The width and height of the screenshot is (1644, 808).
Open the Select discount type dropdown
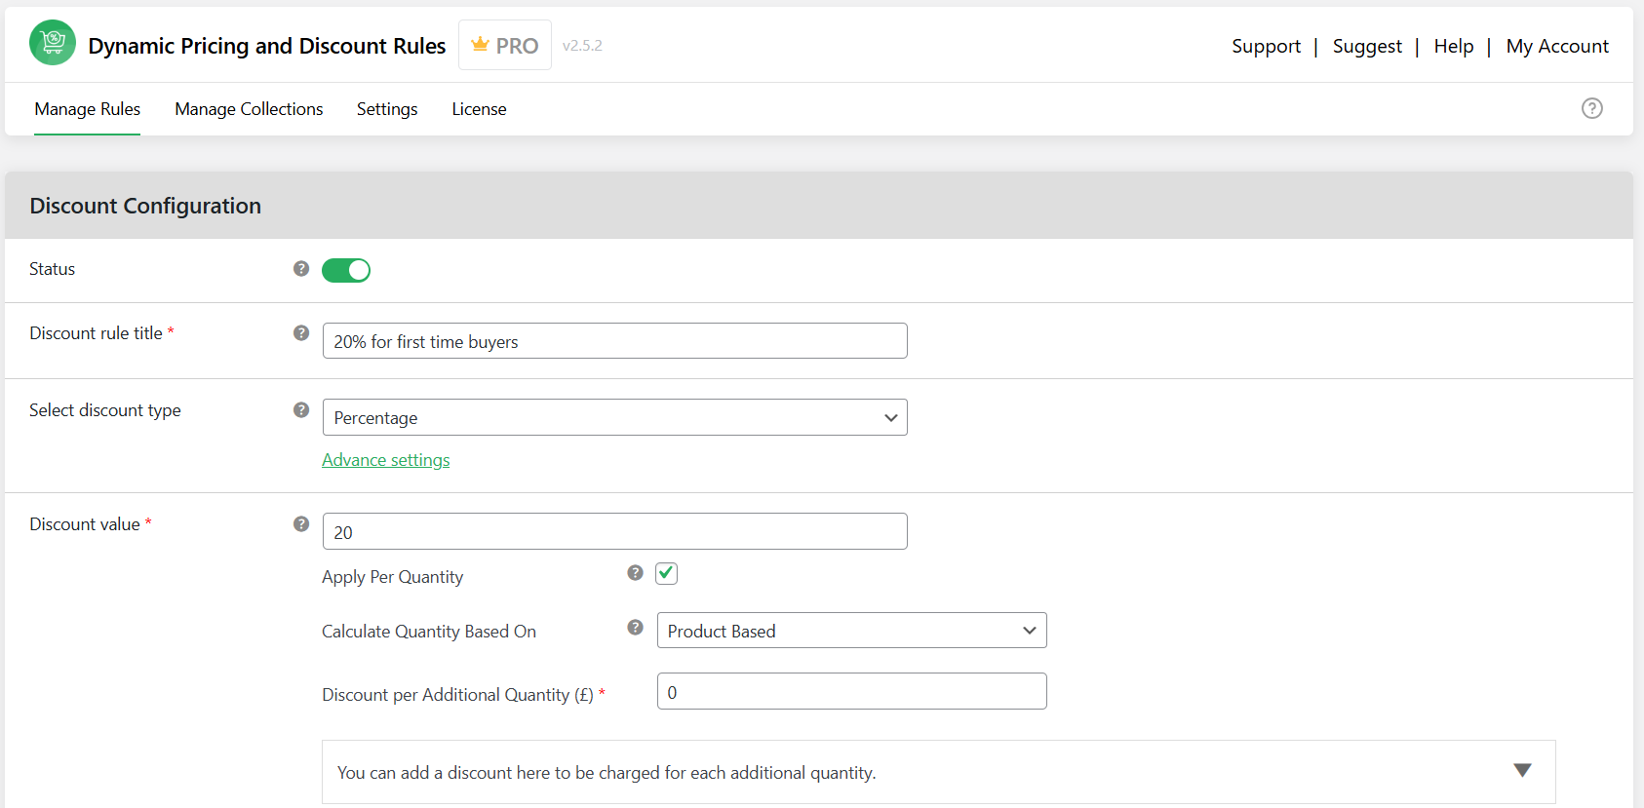coord(614,417)
